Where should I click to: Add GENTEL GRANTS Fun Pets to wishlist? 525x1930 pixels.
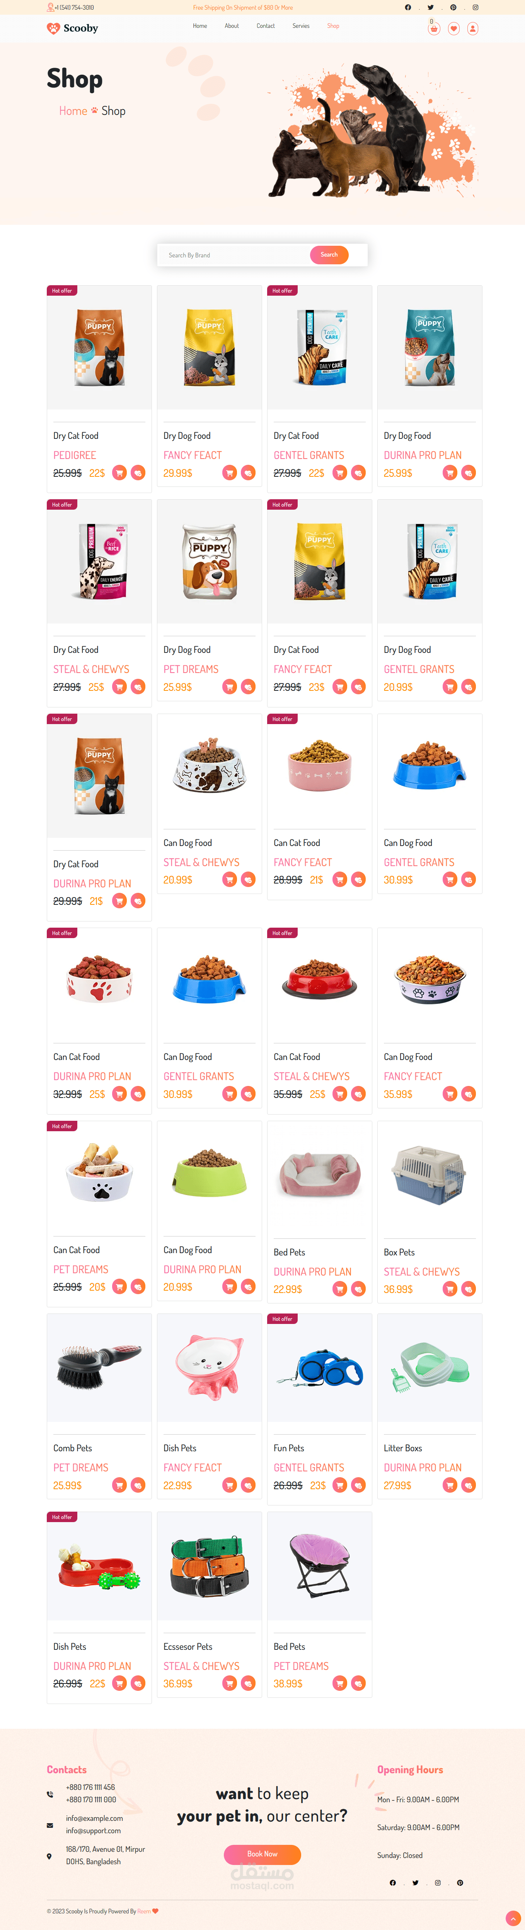tap(359, 1485)
